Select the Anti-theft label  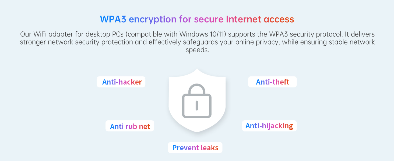point(272,82)
